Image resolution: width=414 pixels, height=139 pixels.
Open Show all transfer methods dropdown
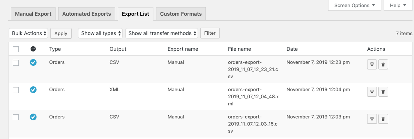click(162, 33)
